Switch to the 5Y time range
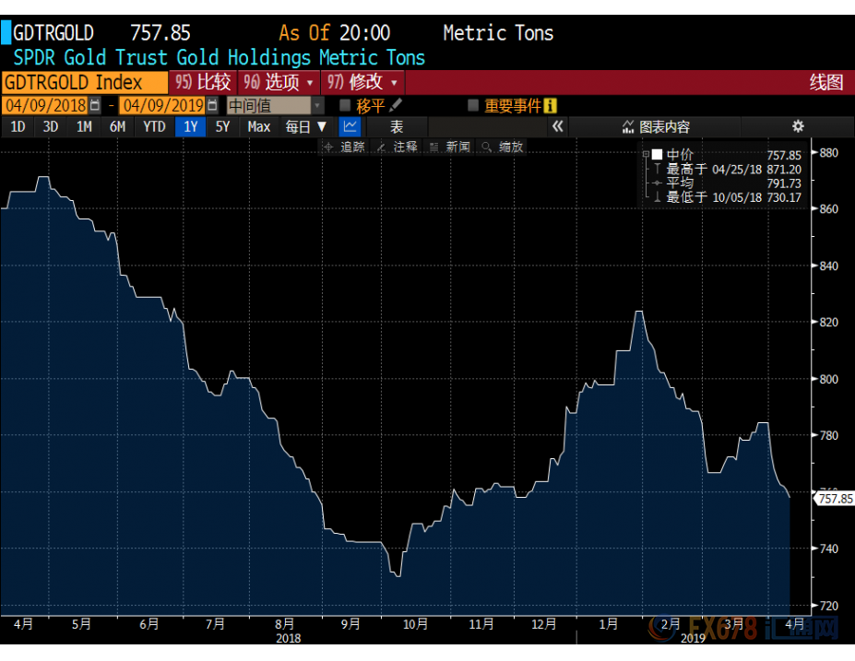This screenshot has height=661, width=855. point(222,126)
